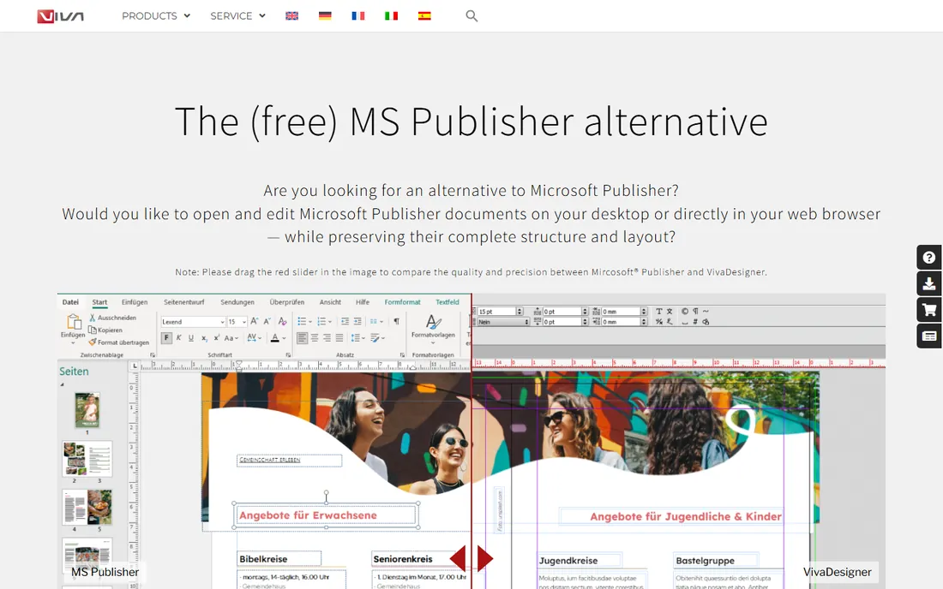Screen dimensions: 943x589
Task: Toggle justified text alignment in Absatz group
Action: click(339, 338)
